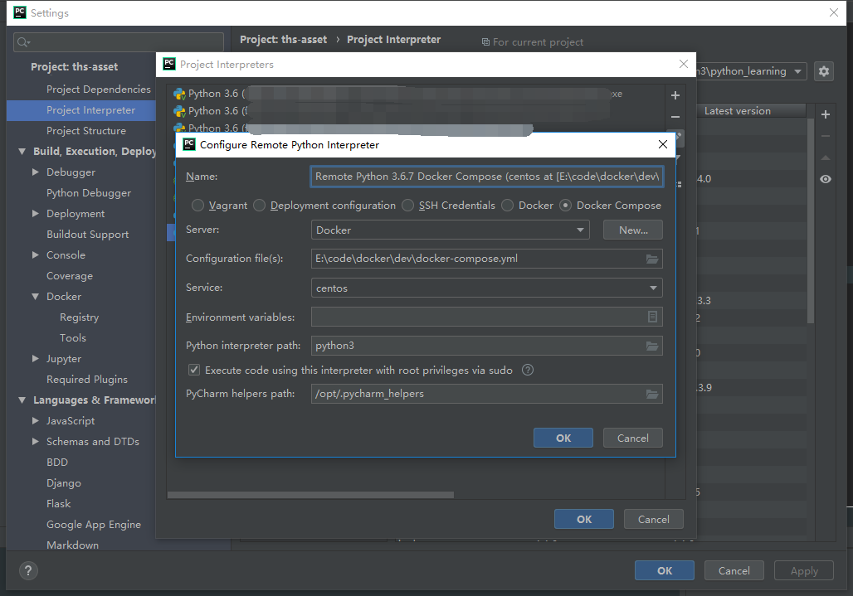Browse for configuration file folder icon

[x=651, y=259]
